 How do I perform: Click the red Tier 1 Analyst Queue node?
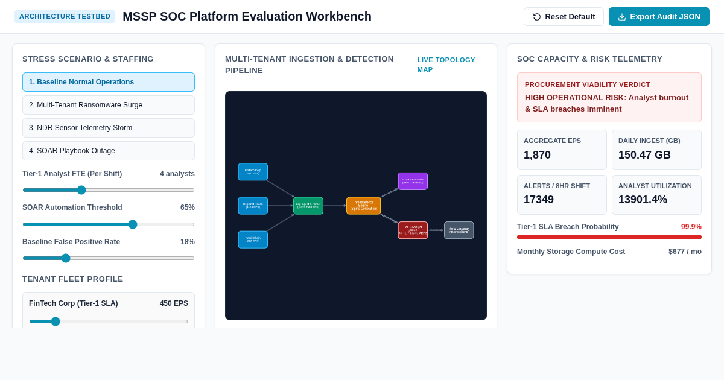click(413, 230)
